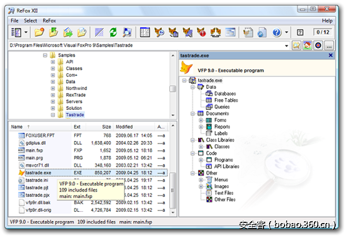Click the table grid toolbar icon
This screenshot has height=236, width=345.
click(144, 32)
